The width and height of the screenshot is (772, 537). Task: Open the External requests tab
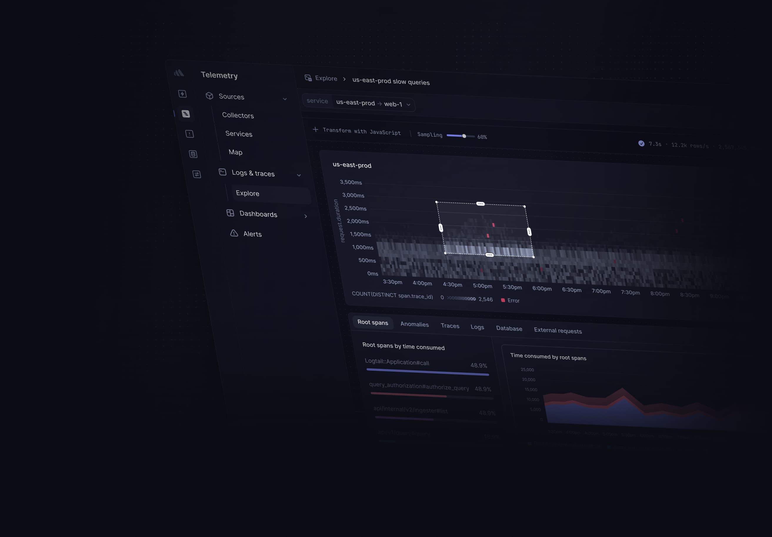(x=558, y=331)
